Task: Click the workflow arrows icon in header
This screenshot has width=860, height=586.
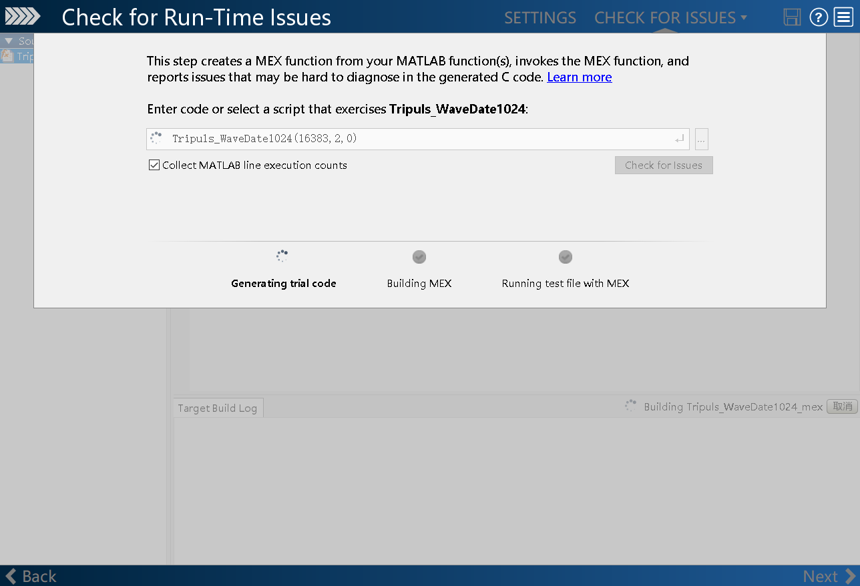Action: (x=23, y=17)
